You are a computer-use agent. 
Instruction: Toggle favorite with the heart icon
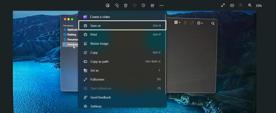(x=134, y=5)
